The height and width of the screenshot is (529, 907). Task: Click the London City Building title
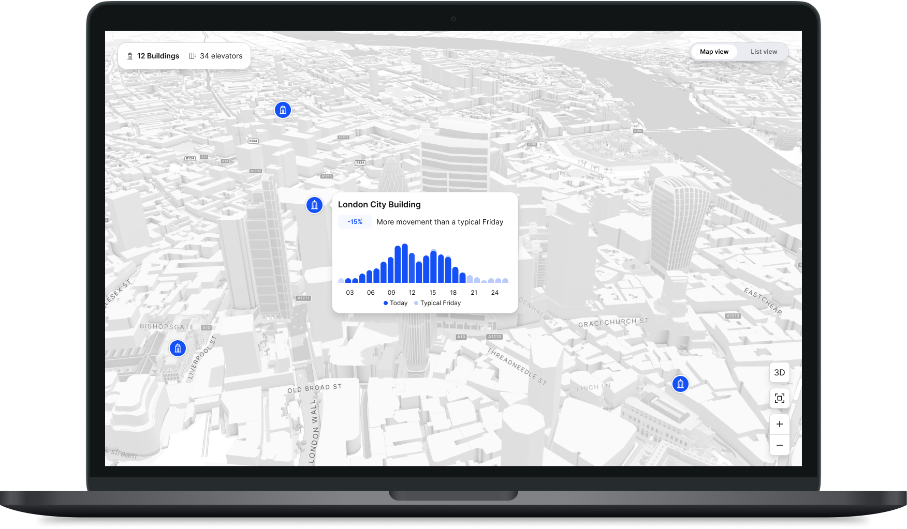click(379, 204)
